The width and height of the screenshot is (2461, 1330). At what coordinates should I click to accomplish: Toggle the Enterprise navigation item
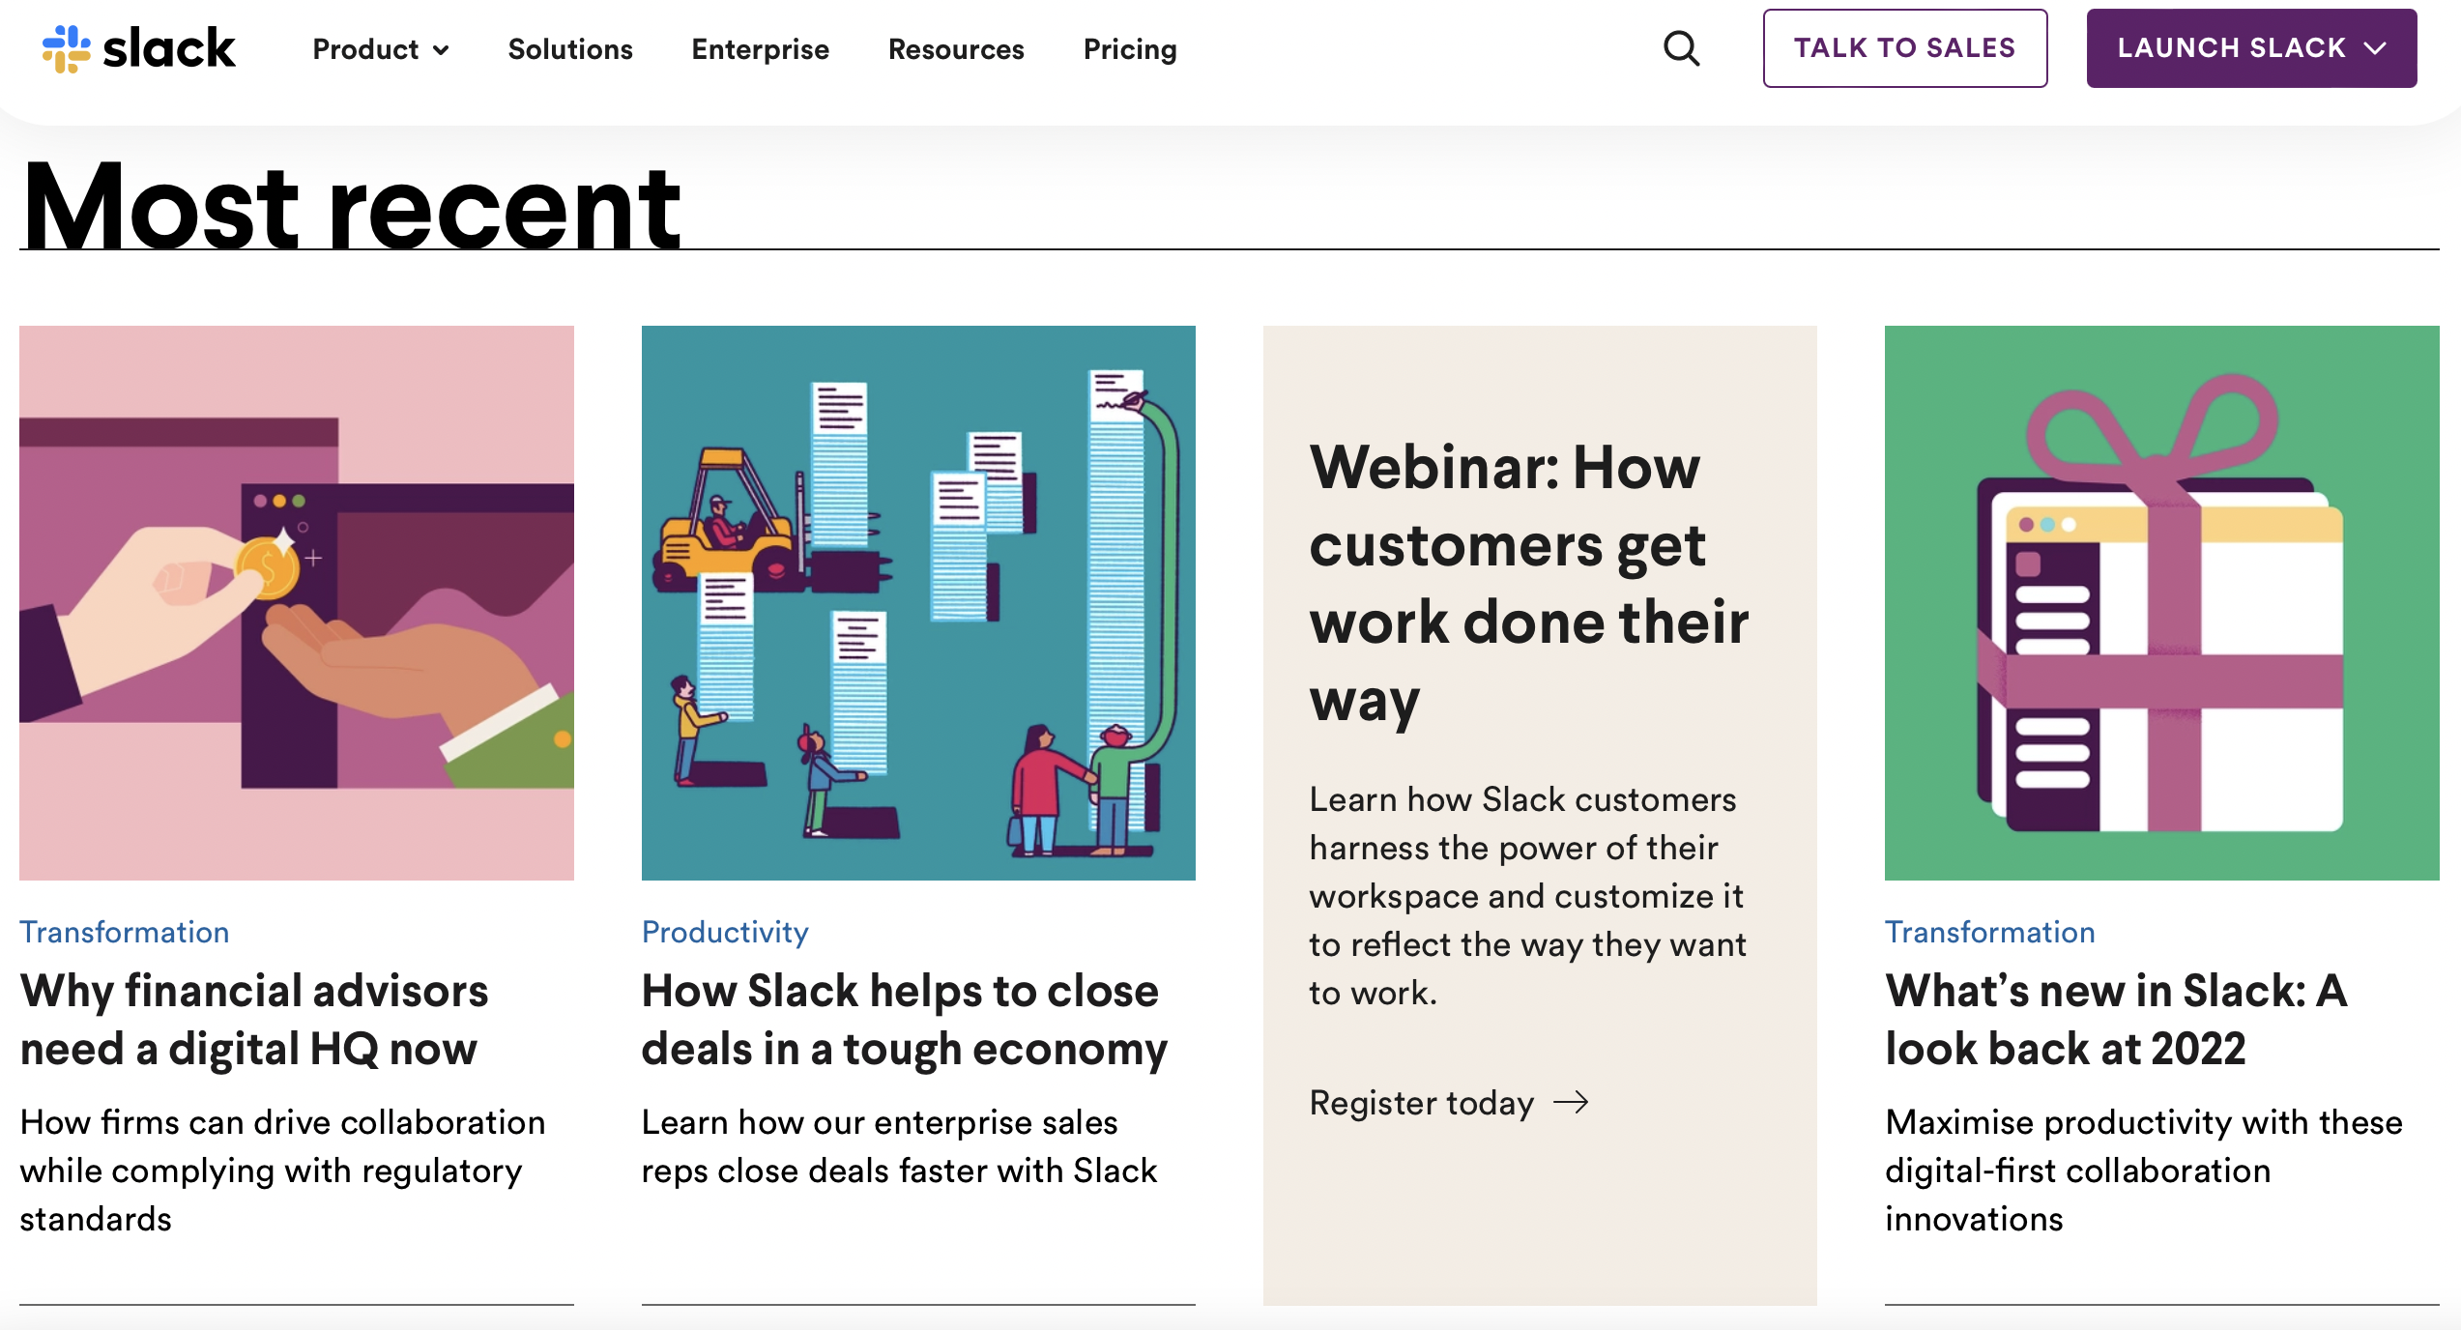point(758,47)
